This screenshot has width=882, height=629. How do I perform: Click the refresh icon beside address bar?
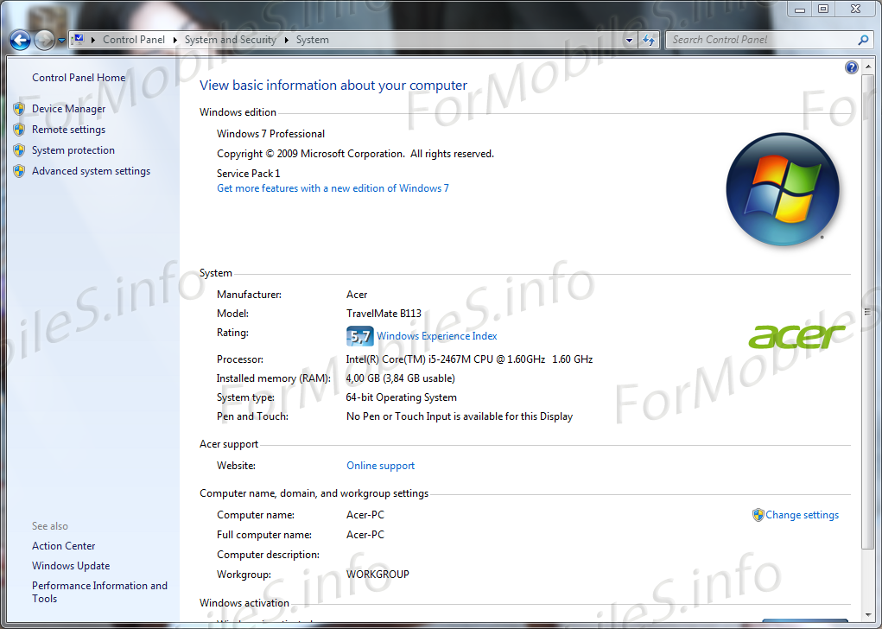click(x=650, y=40)
